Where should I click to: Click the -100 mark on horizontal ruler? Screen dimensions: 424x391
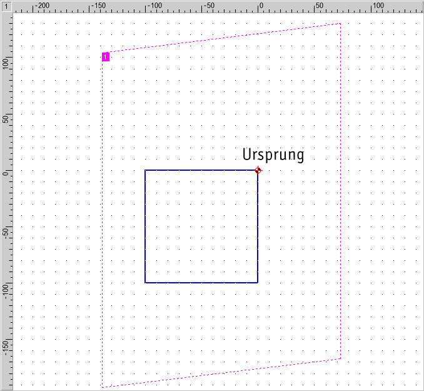pos(154,6)
